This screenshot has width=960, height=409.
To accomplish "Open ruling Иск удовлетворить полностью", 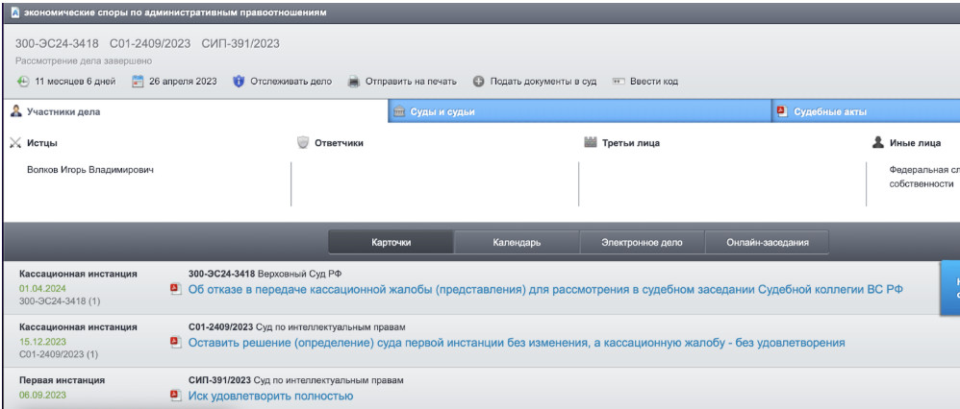I will pos(270,397).
